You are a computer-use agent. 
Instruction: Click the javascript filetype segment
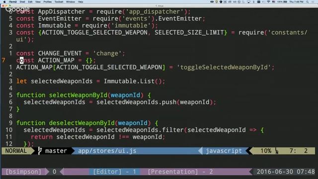[x=224, y=151]
